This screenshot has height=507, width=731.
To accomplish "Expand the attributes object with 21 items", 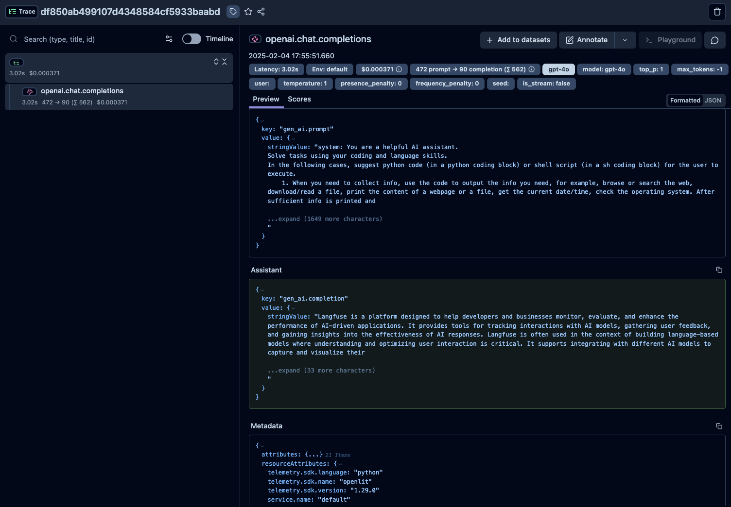I will tap(313, 455).
